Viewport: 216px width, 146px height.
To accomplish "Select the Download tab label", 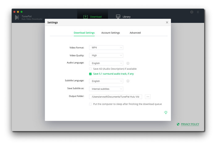I will (x=96, y=17).
